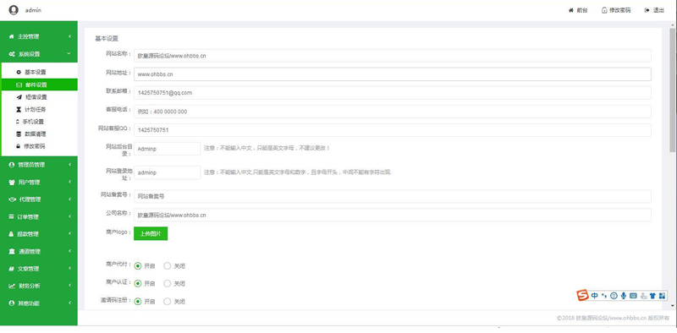The height and width of the screenshot is (333, 677).
Task: Click the 客服电话 input field
Action: click(393, 112)
